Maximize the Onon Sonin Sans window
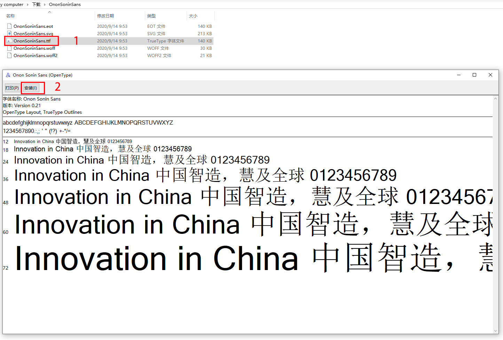503x340 pixels. click(474, 75)
